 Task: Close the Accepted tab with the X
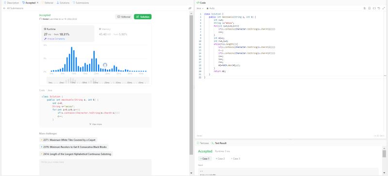pyautogui.click(x=37, y=3)
